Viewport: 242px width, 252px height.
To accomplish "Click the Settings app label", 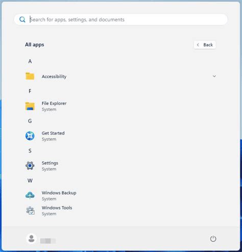I will (x=50, y=163).
